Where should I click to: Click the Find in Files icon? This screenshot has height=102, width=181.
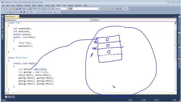pos(71,9)
